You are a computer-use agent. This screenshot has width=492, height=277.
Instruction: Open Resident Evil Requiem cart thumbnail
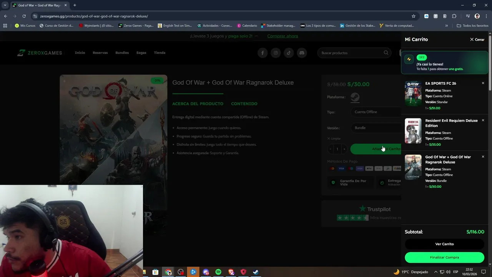[413, 131]
